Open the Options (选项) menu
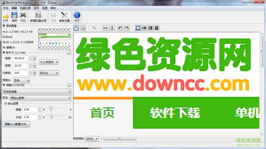The width and height of the screenshot is (266, 149). [x=36, y=8]
